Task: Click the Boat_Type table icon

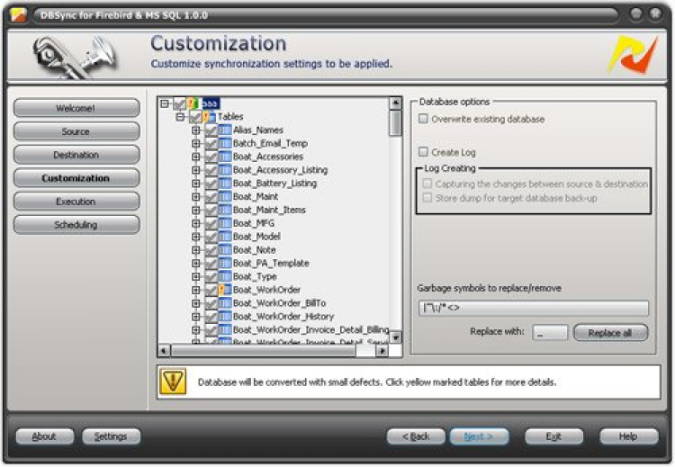Action: point(225,277)
